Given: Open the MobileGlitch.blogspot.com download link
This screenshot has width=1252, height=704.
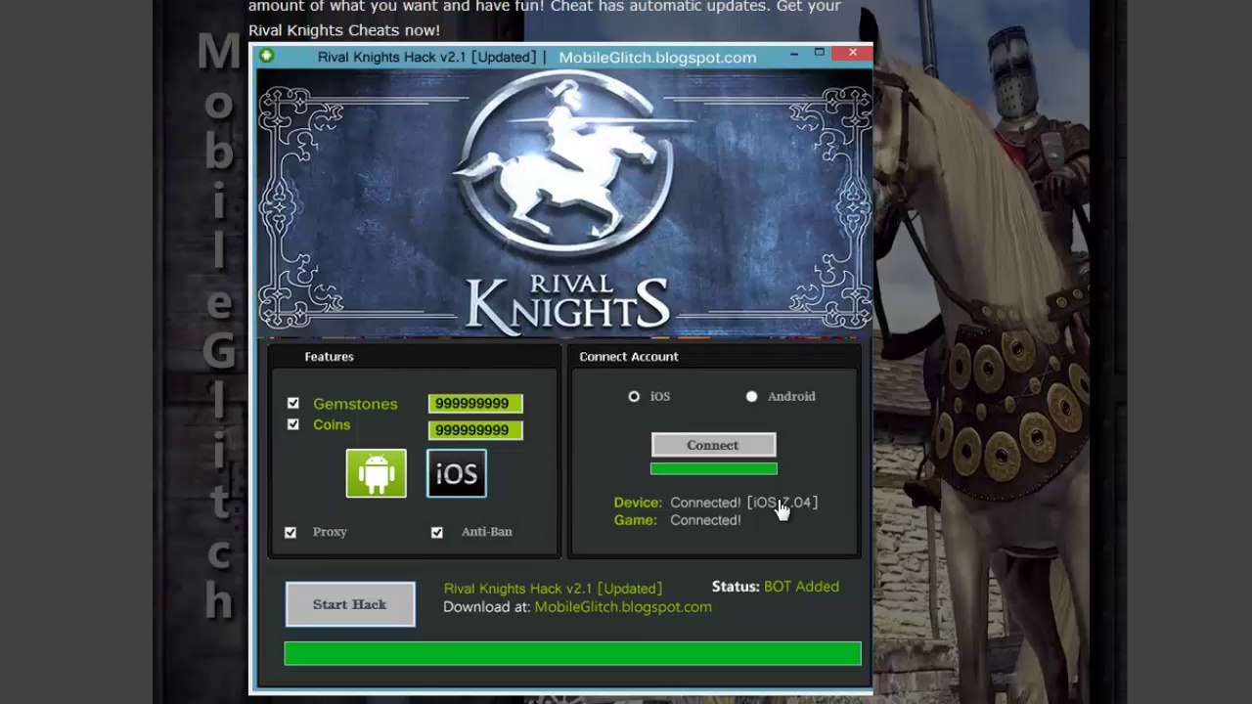Looking at the screenshot, I should [623, 607].
